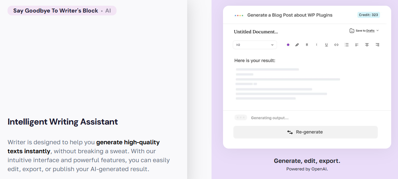The height and width of the screenshot is (179, 398).
Task: Click the Generate a Blog Post prompt text
Action: 290,15
